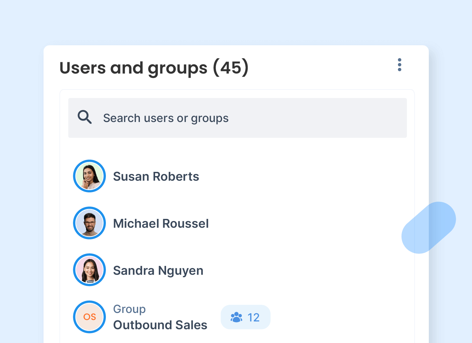Click the small Group label above Outbound Sales

tap(129, 309)
